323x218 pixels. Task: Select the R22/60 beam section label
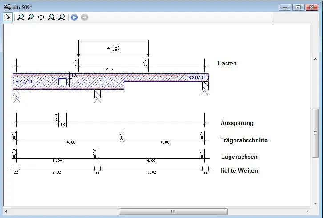[x=24, y=81]
